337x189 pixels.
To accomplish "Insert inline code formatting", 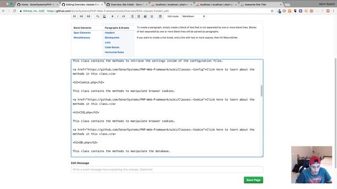I will [124, 16].
